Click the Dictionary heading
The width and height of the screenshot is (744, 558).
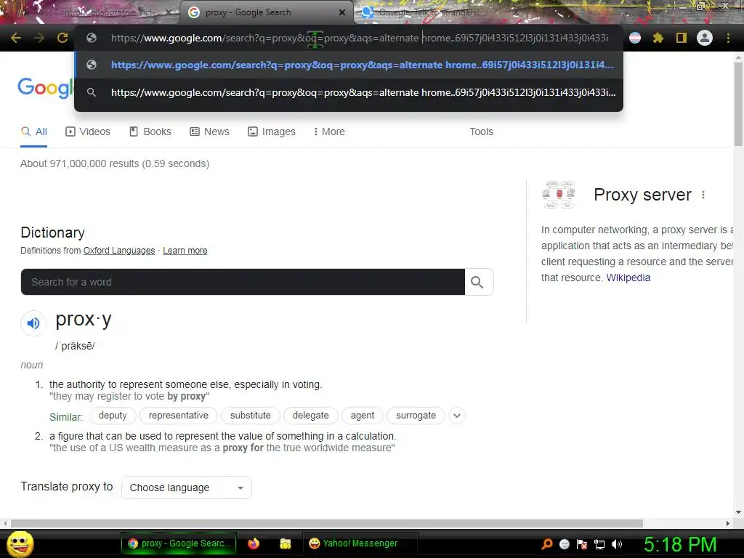[52, 232]
